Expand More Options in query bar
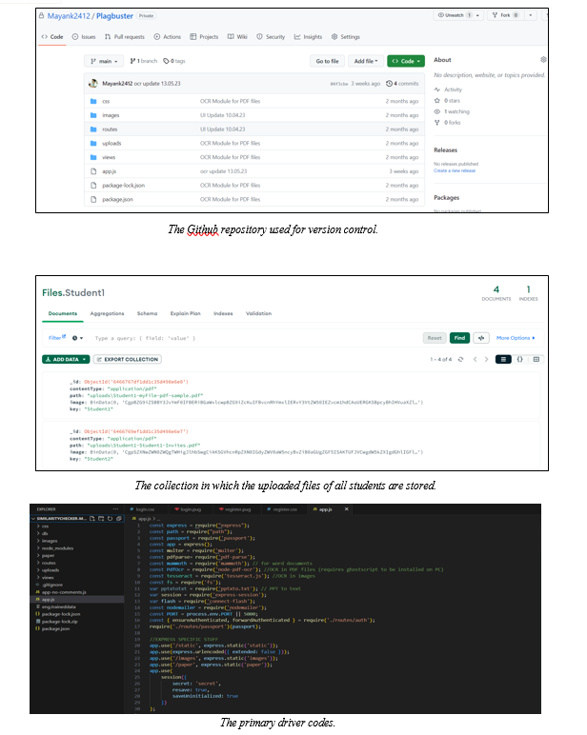This screenshot has width=587, height=735. (516, 338)
